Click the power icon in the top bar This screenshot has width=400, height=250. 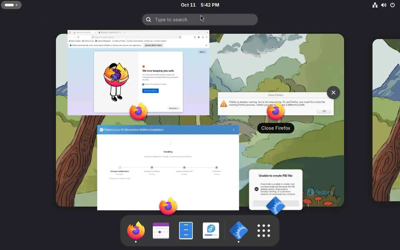[392, 5]
